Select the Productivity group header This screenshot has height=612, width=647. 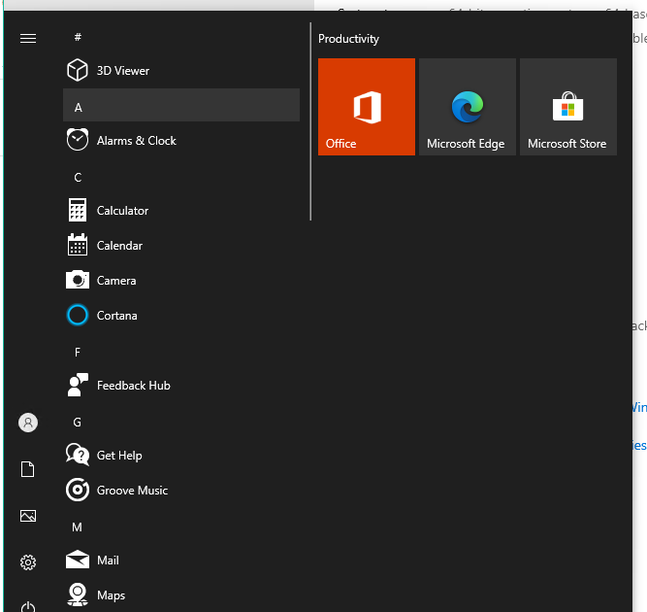(348, 39)
